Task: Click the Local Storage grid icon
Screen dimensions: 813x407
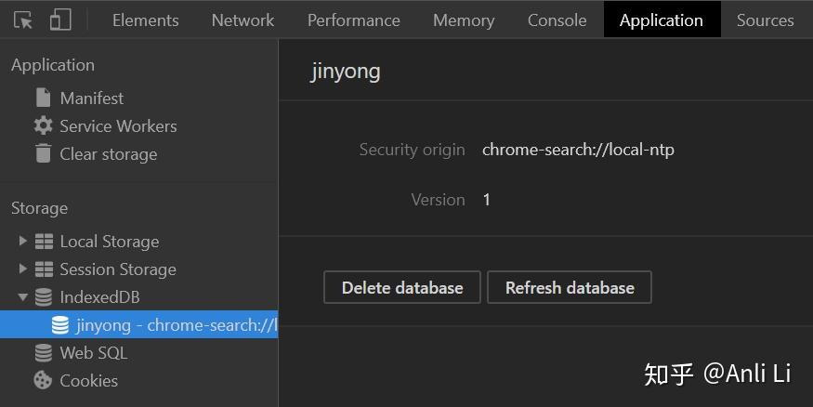Action: [44, 242]
